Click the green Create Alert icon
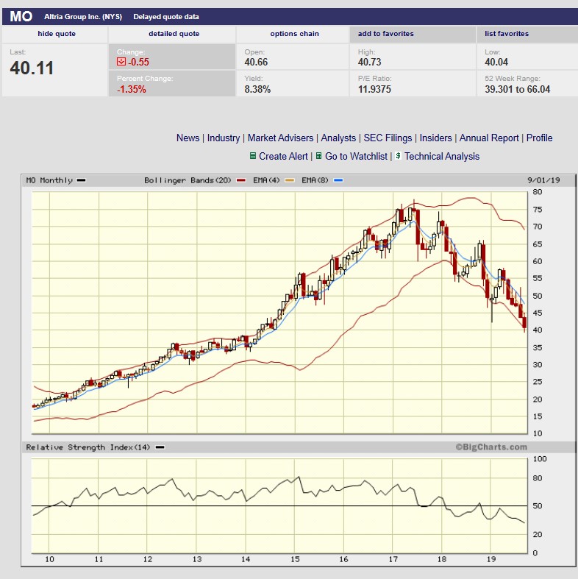Screen dimensions: 578x579 click(253, 157)
